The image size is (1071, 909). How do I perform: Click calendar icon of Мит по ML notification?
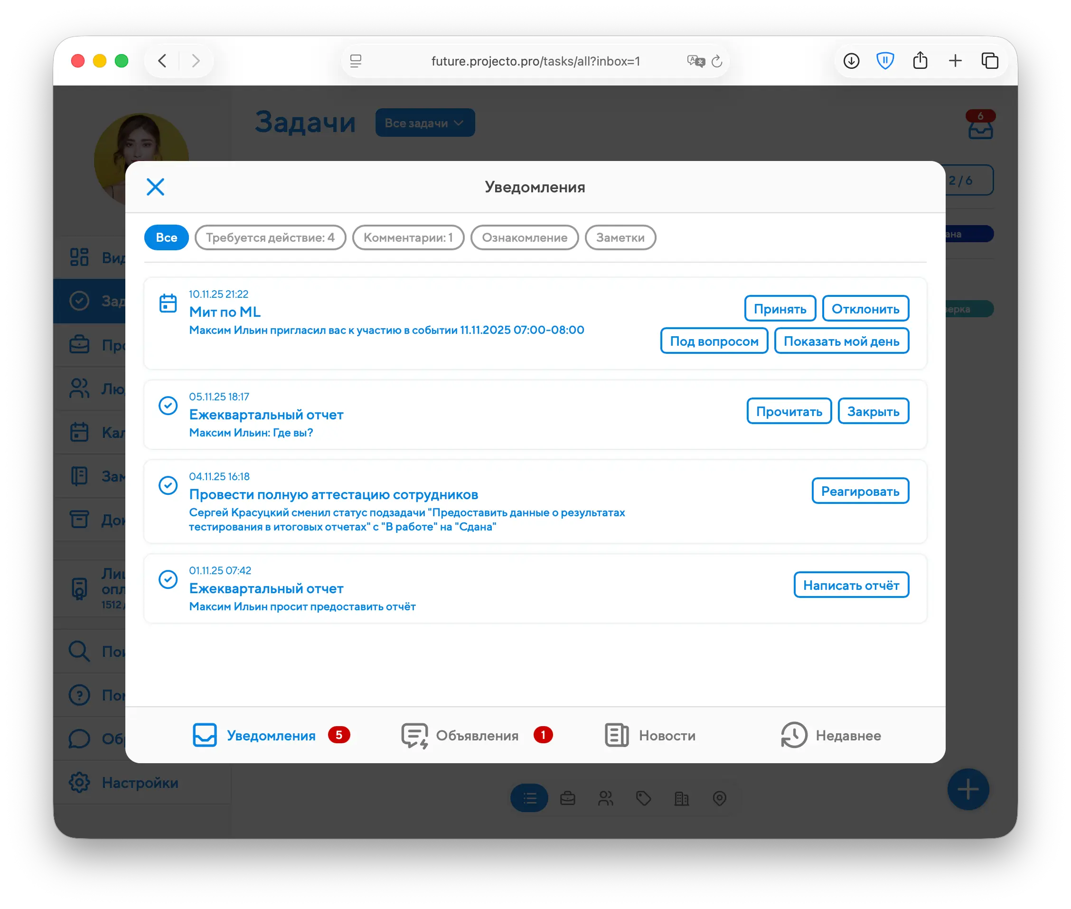tap(168, 303)
